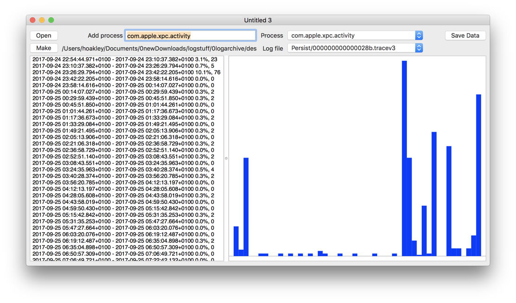The height and width of the screenshot is (303, 516).
Task: Select the row showing 3.1%, 23
Action: (x=126, y=59)
